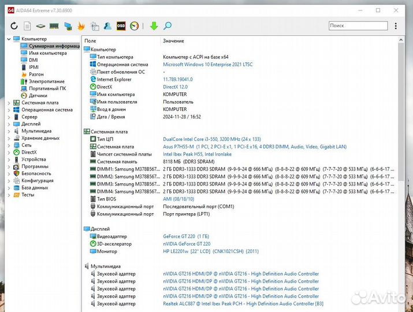Click the Значение column header

click(x=173, y=41)
